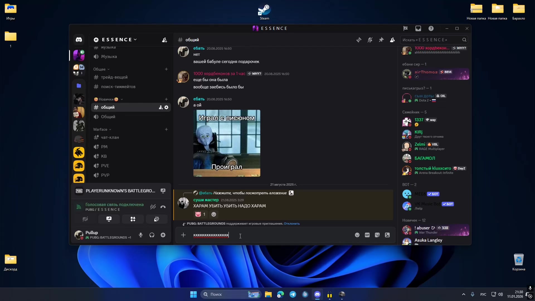This screenshot has width=535, height=301.
Task: Open суши мастер user profile from message
Action: pyautogui.click(x=206, y=200)
